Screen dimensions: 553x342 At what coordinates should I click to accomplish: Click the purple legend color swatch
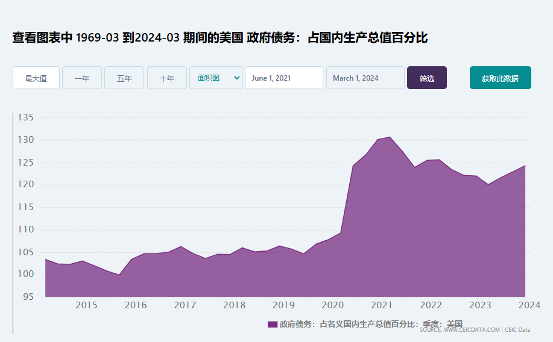[272, 324]
